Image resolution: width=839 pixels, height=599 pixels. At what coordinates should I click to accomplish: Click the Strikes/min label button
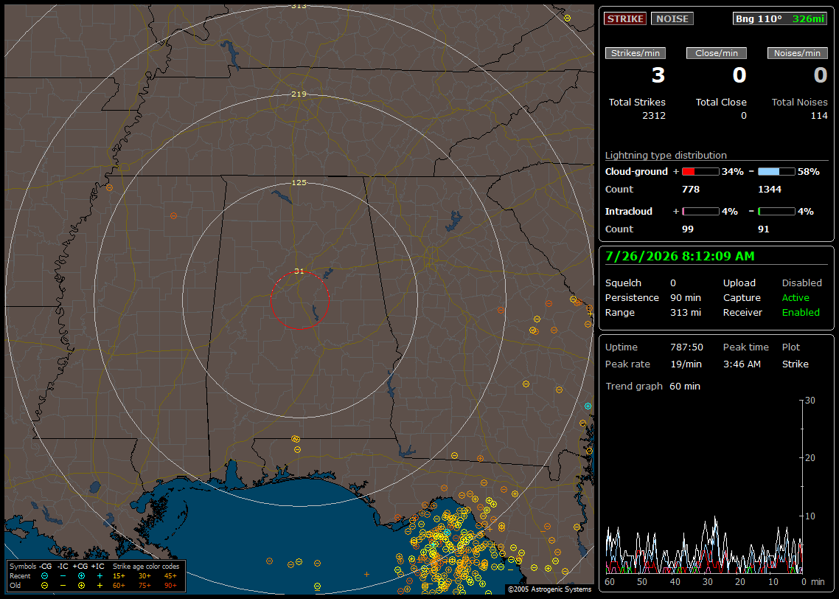click(x=635, y=53)
